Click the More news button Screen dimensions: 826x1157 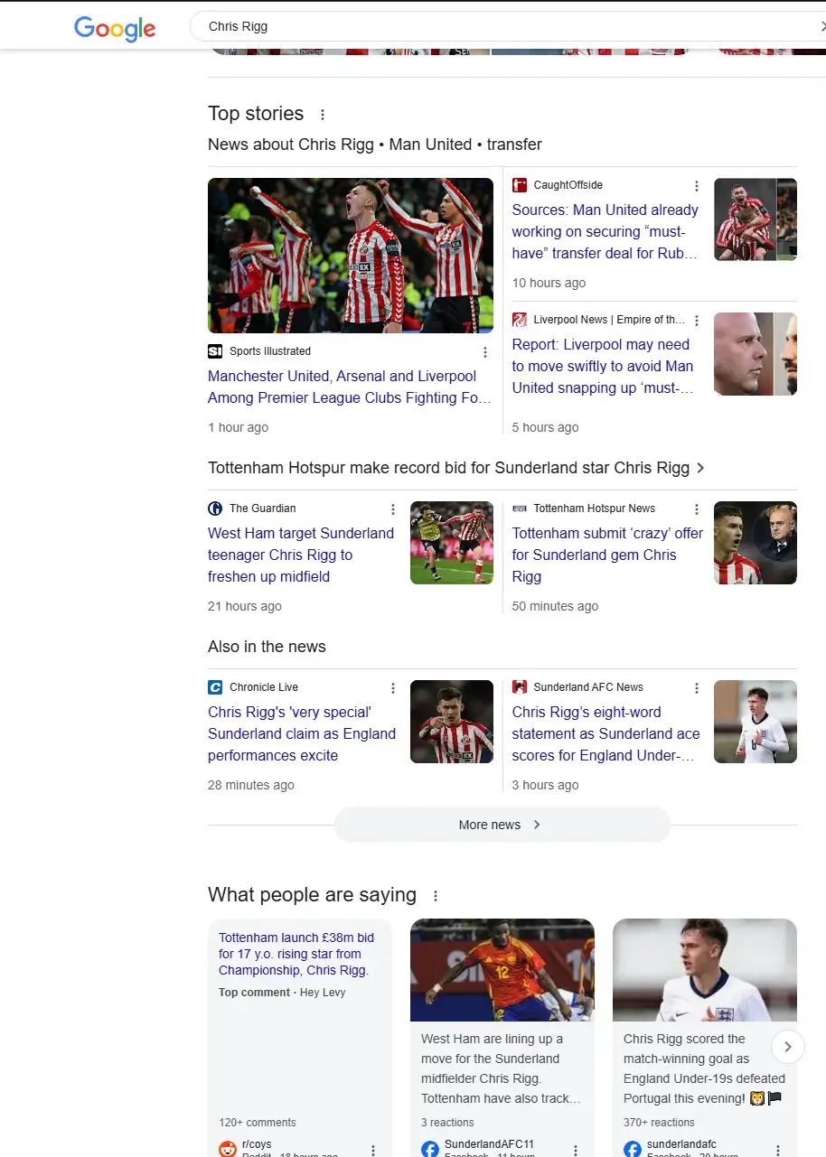502,825
